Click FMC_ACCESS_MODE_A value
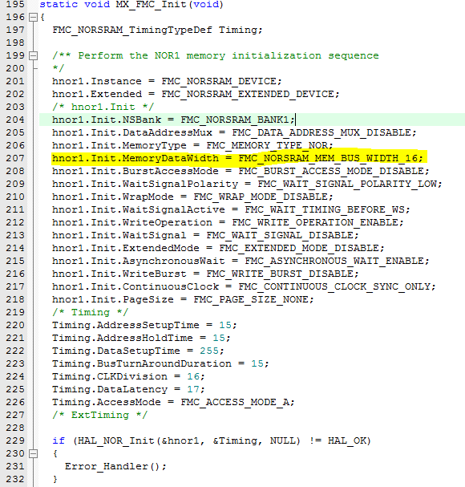 click(x=235, y=402)
